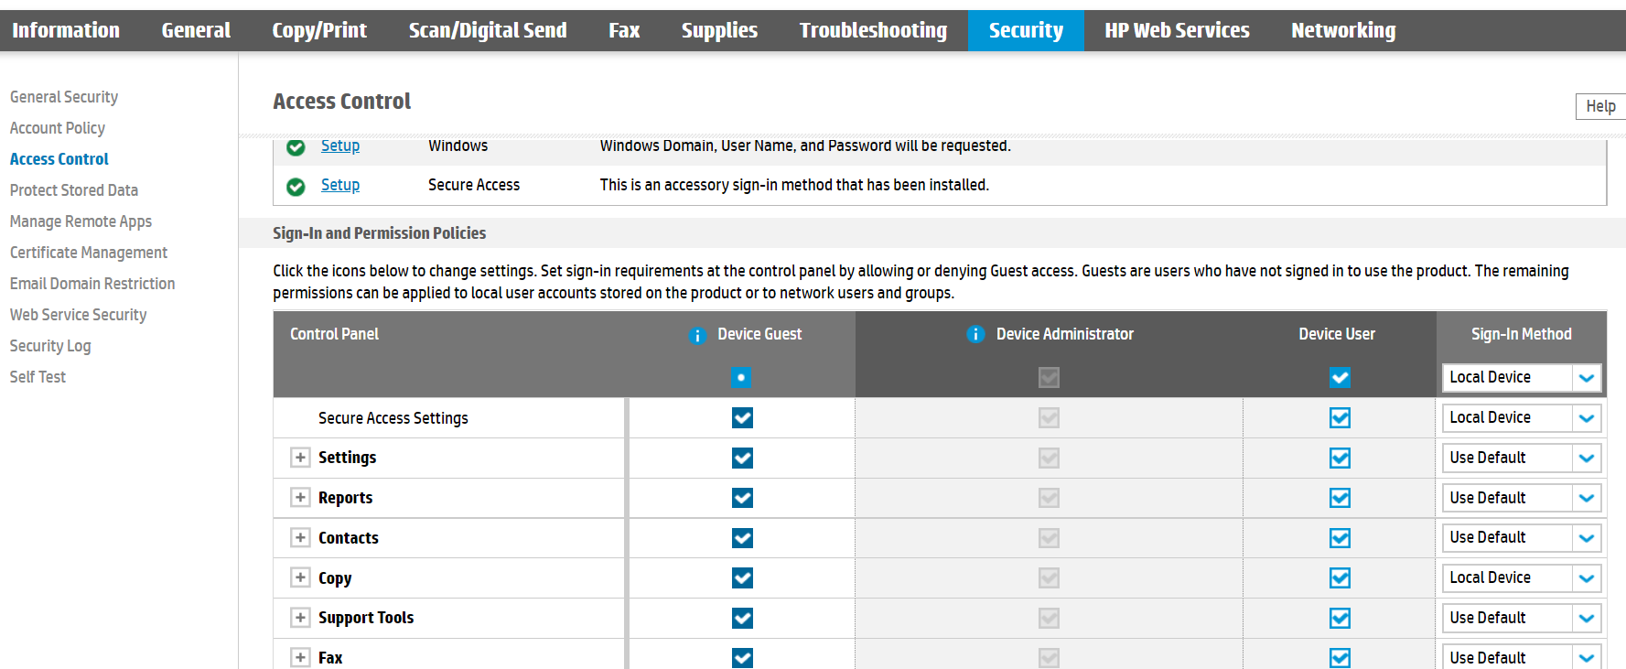Switch to the Scan/Digital Send tab
This screenshot has height=669, width=1626.
[488, 30]
